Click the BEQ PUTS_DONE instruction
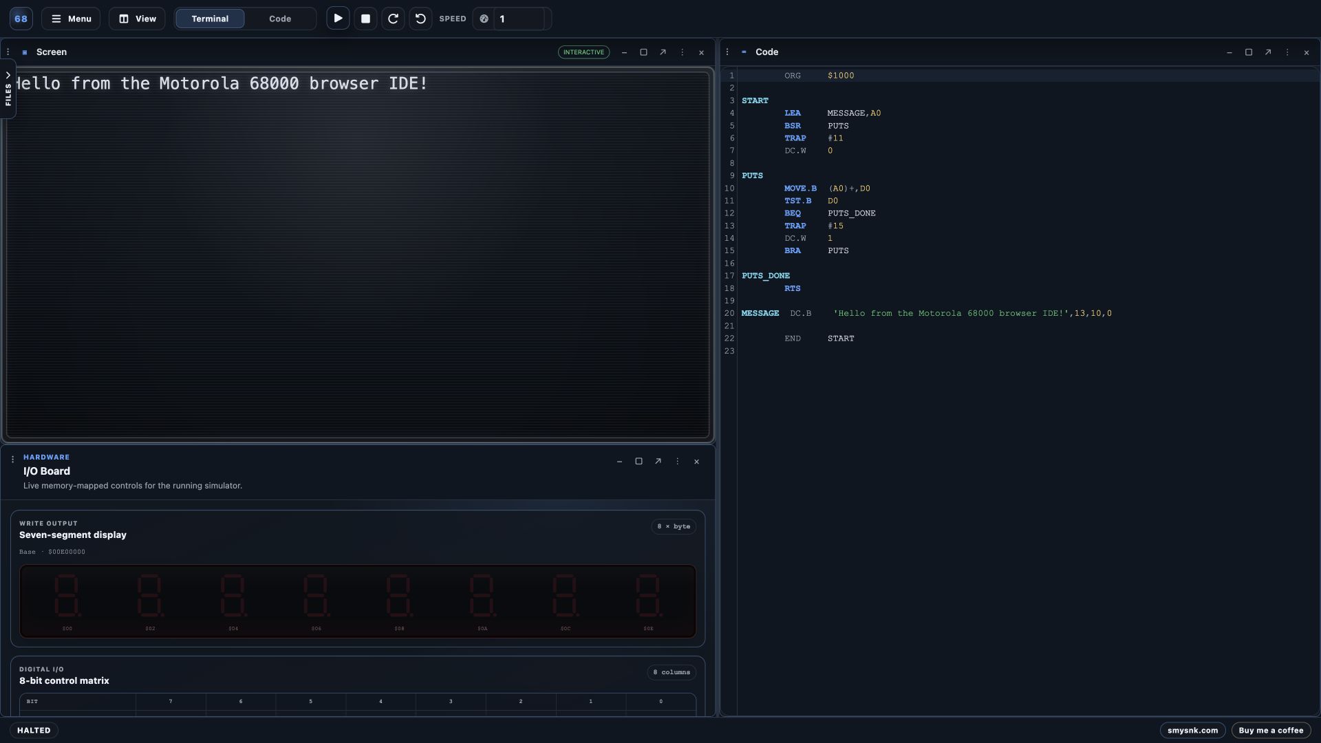The image size is (1321, 743). [x=830, y=213]
